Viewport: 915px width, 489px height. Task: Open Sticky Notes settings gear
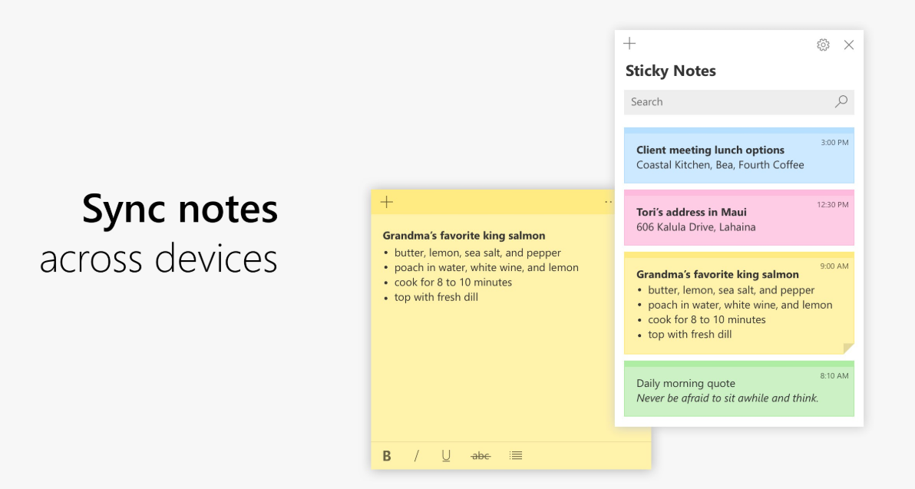tap(823, 45)
